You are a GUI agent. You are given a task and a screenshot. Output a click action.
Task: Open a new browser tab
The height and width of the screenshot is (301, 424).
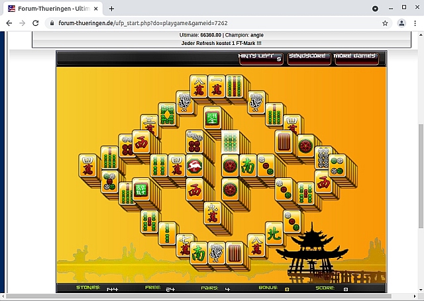tap(111, 9)
